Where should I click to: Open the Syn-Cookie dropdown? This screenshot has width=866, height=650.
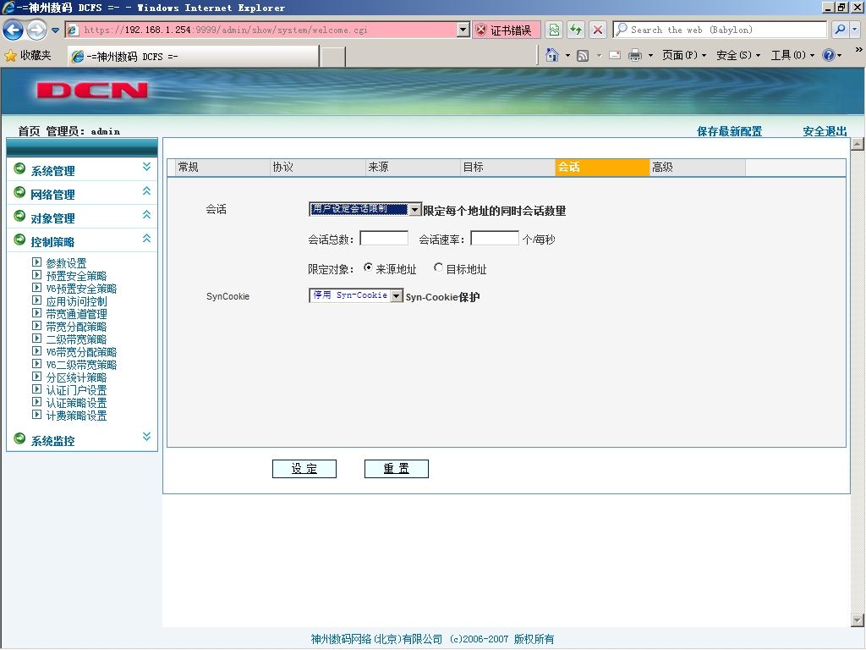(x=356, y=295)
